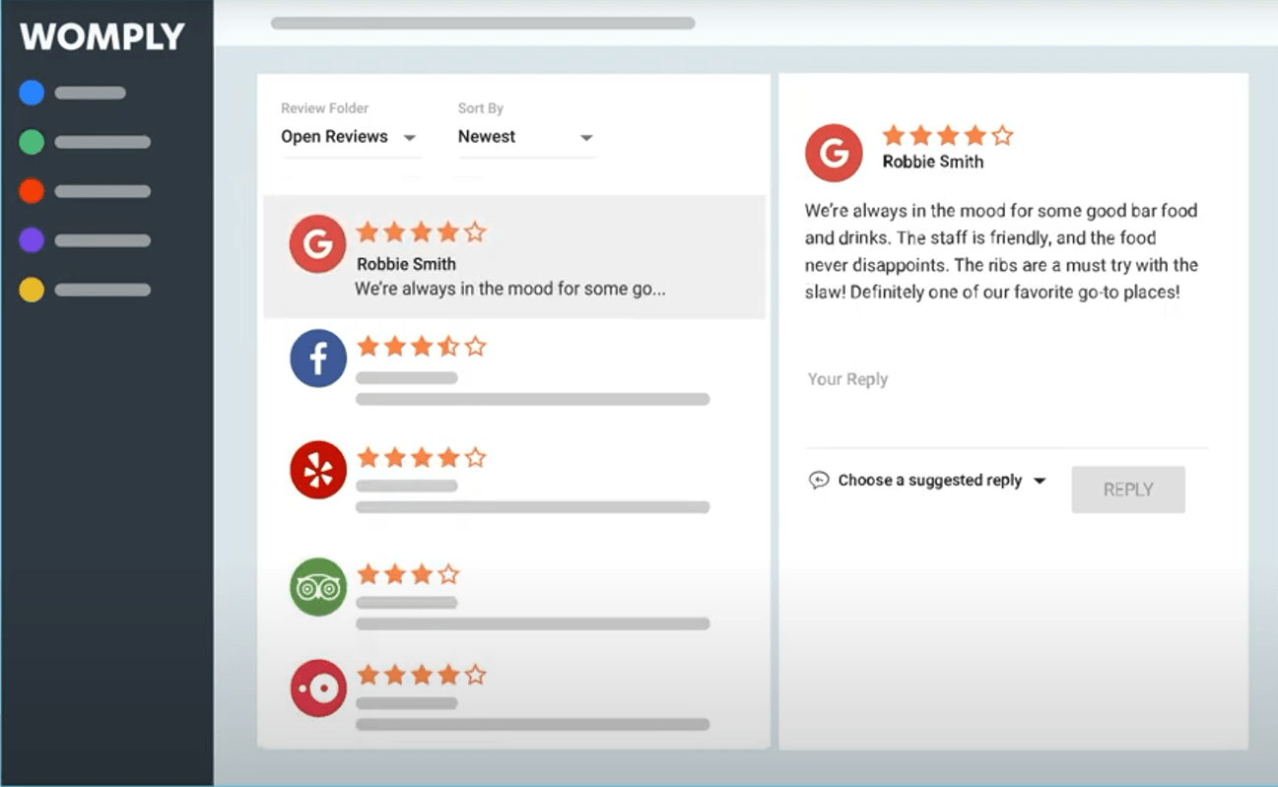This screenshot has width=1278, height=787.
Task: Open the Facebook review icon
Action: pos(317,359)
